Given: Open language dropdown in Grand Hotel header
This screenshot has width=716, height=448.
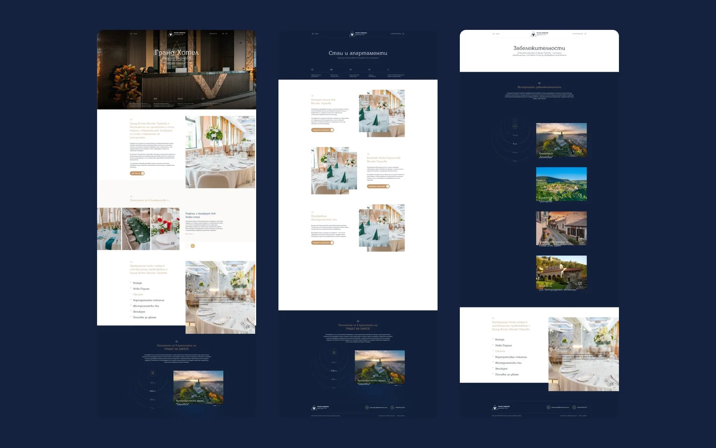Looking at the screenshot, I should (225, 34).
